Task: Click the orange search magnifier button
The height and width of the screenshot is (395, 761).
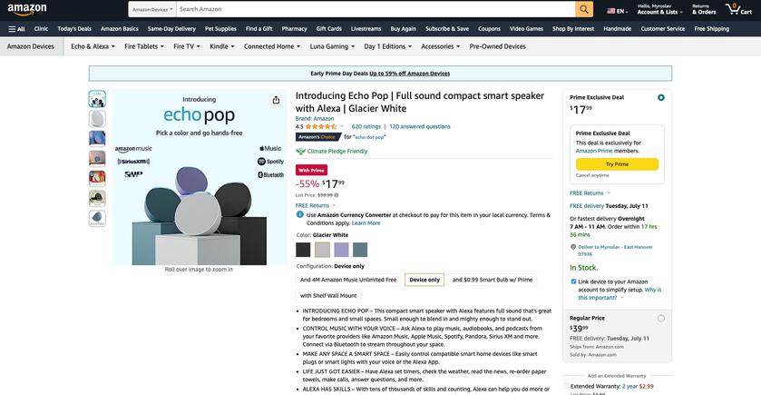Action: [584, 9]
